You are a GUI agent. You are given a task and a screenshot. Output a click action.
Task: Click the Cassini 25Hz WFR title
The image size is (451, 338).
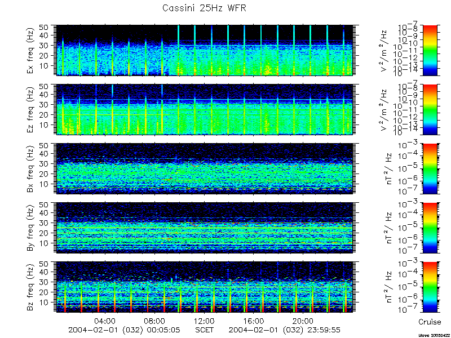204,8
